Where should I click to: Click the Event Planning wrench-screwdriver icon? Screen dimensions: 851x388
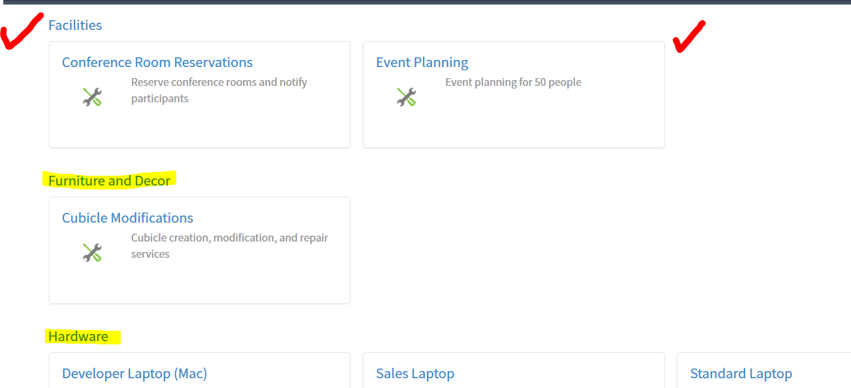(x=406, y=97)
